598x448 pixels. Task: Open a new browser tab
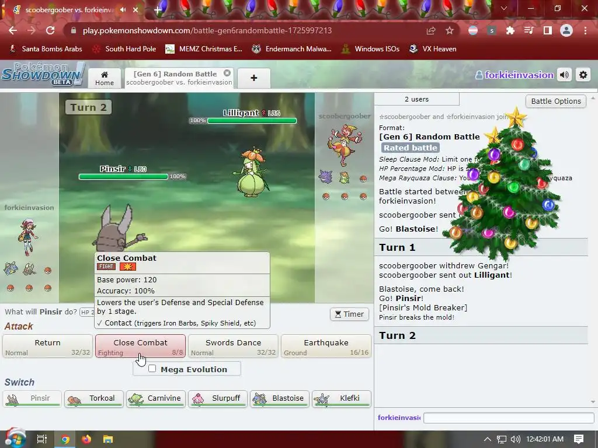tap(158, 10)
